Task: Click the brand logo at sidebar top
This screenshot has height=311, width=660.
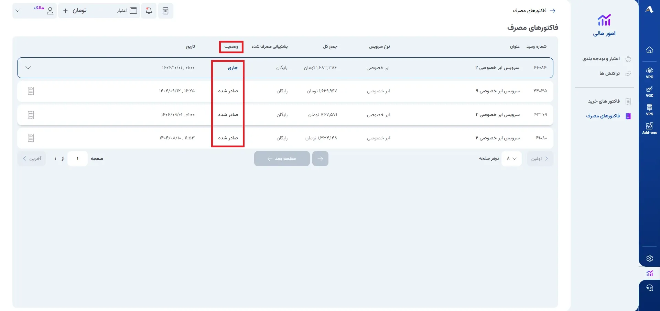Action: pos(649,10)
